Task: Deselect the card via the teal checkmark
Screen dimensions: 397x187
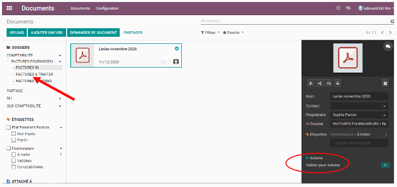Action: click(x=177, y=48)
